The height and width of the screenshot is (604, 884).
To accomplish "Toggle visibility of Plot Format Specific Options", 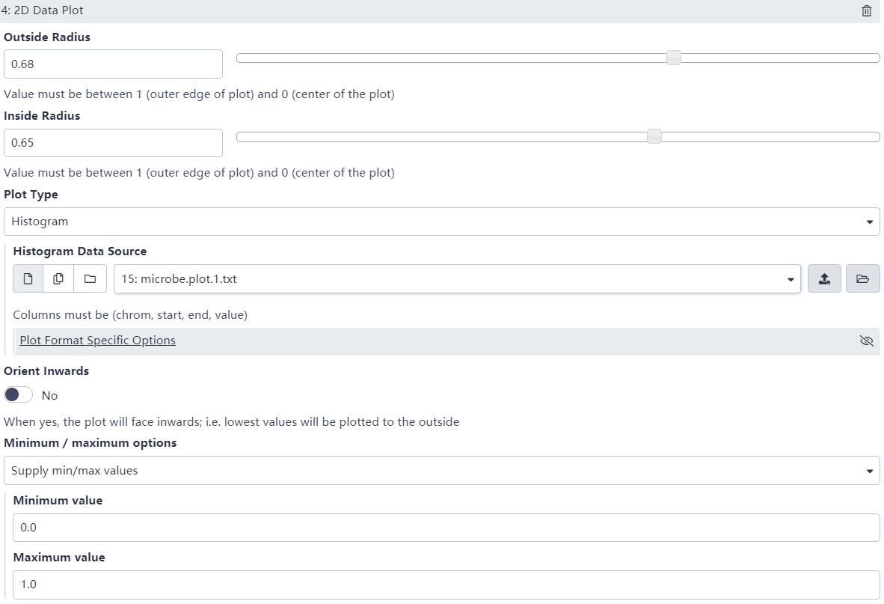I will pyautogui.click(x=866, y=341).
